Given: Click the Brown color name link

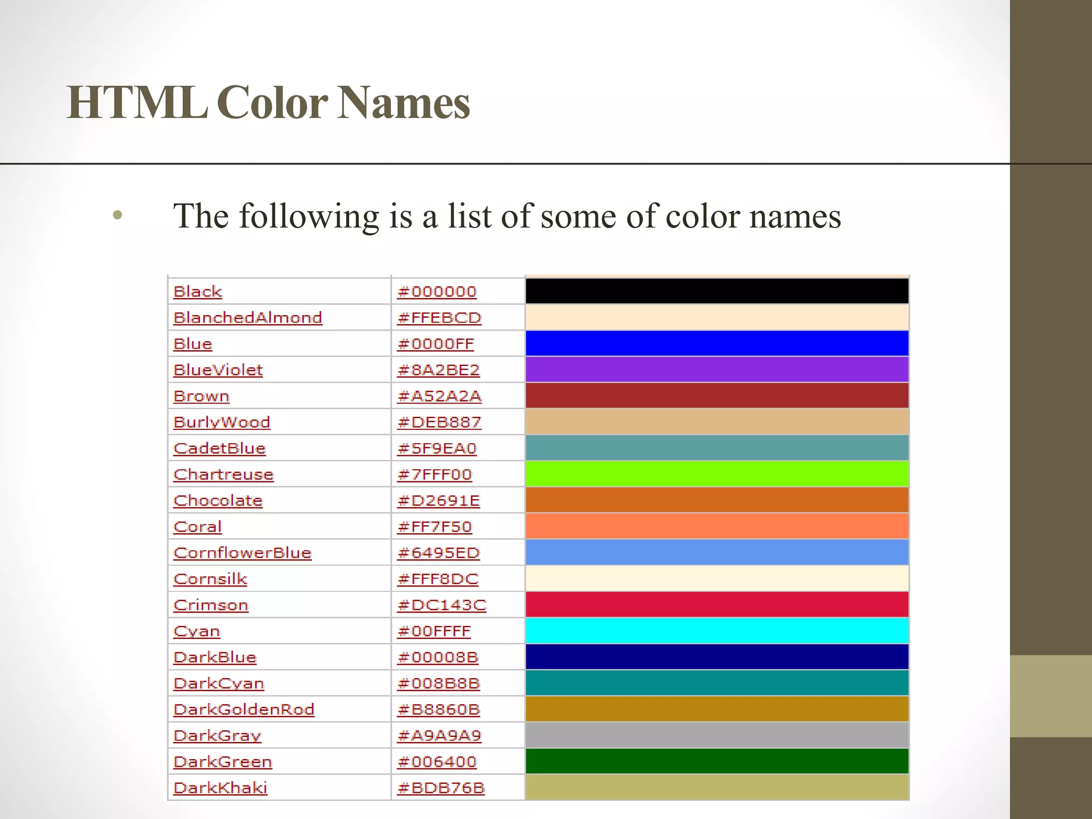Looking at the screenshot, I should pyautogui.click(x=202, y=396).
